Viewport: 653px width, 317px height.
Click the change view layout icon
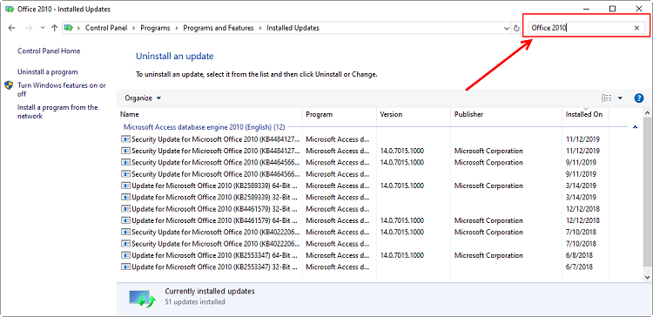coord(606,98)
